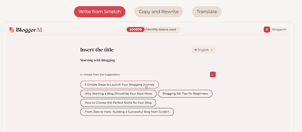The height and width of the screenshot is (132, 302).
Task: Click the "Monthly tokens used" label
Action: pos(161,29)
